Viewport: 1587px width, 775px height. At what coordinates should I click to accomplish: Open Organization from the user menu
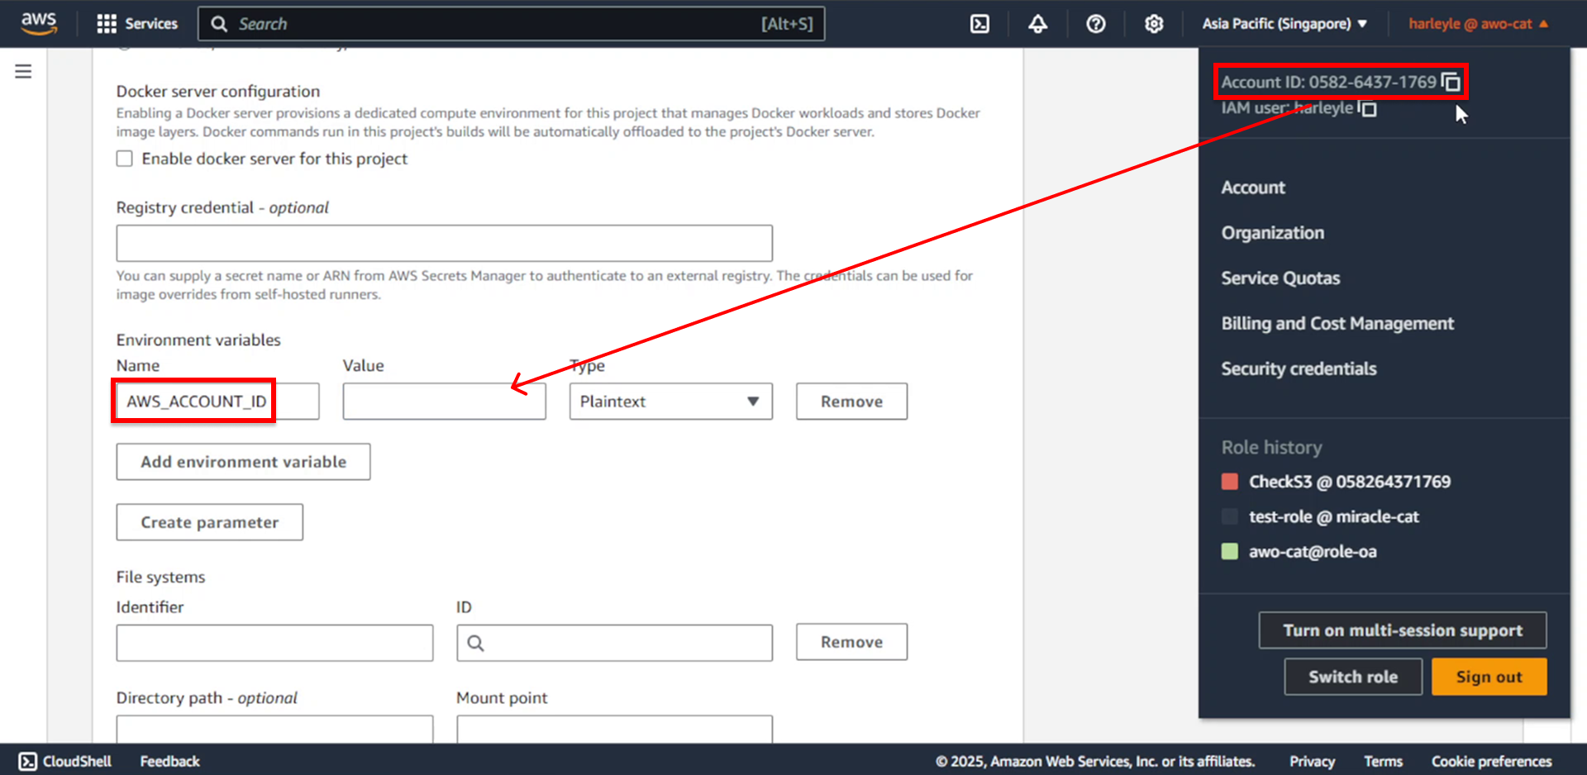(x=1273, y=233)
